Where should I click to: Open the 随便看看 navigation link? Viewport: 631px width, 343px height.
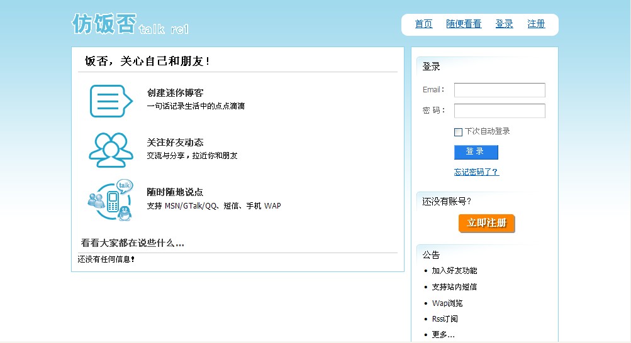(x=464, y=24)
